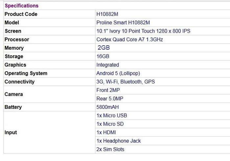Click the 1x Headphone Jack entry

pos(119,141)
